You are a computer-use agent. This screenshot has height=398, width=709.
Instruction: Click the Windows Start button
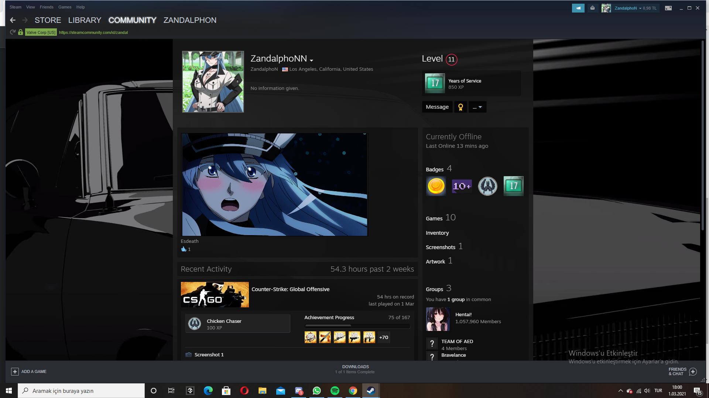pyautogui.click(x=9, y=391)
